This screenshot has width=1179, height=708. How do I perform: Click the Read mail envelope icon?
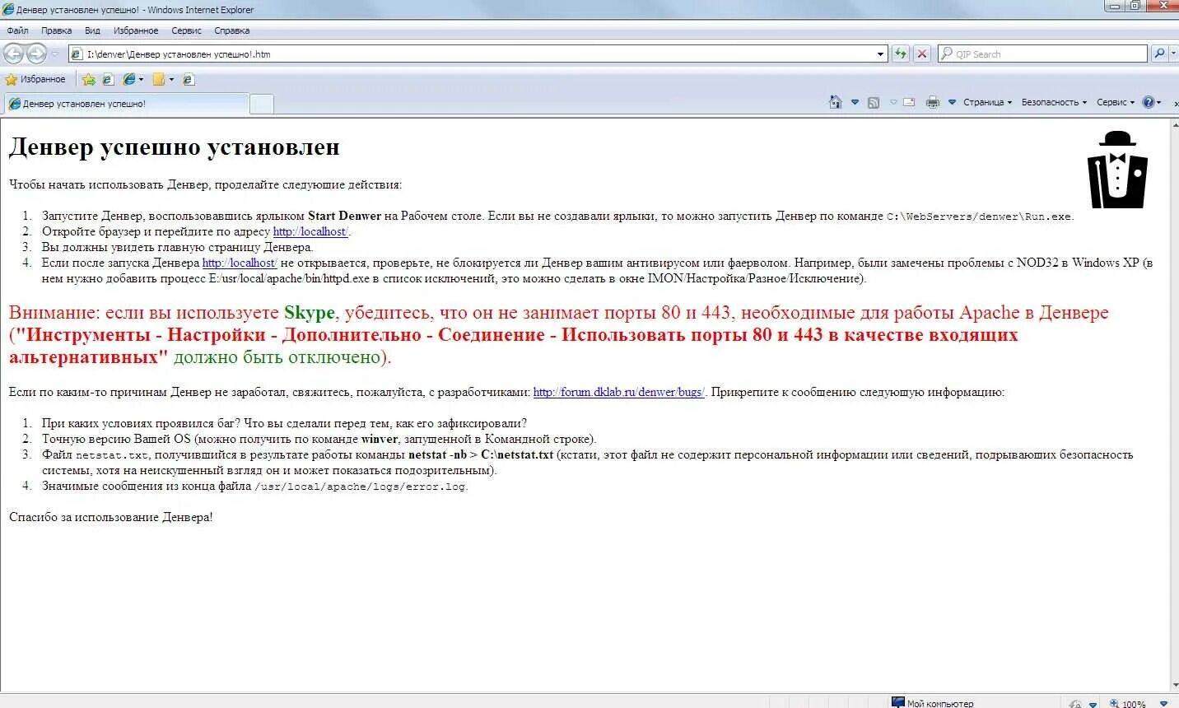[909, 102]
